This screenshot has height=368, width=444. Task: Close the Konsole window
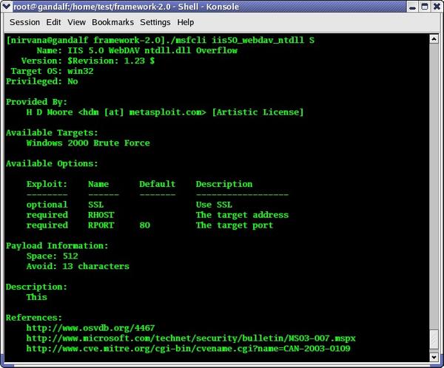tap(436, 7)
